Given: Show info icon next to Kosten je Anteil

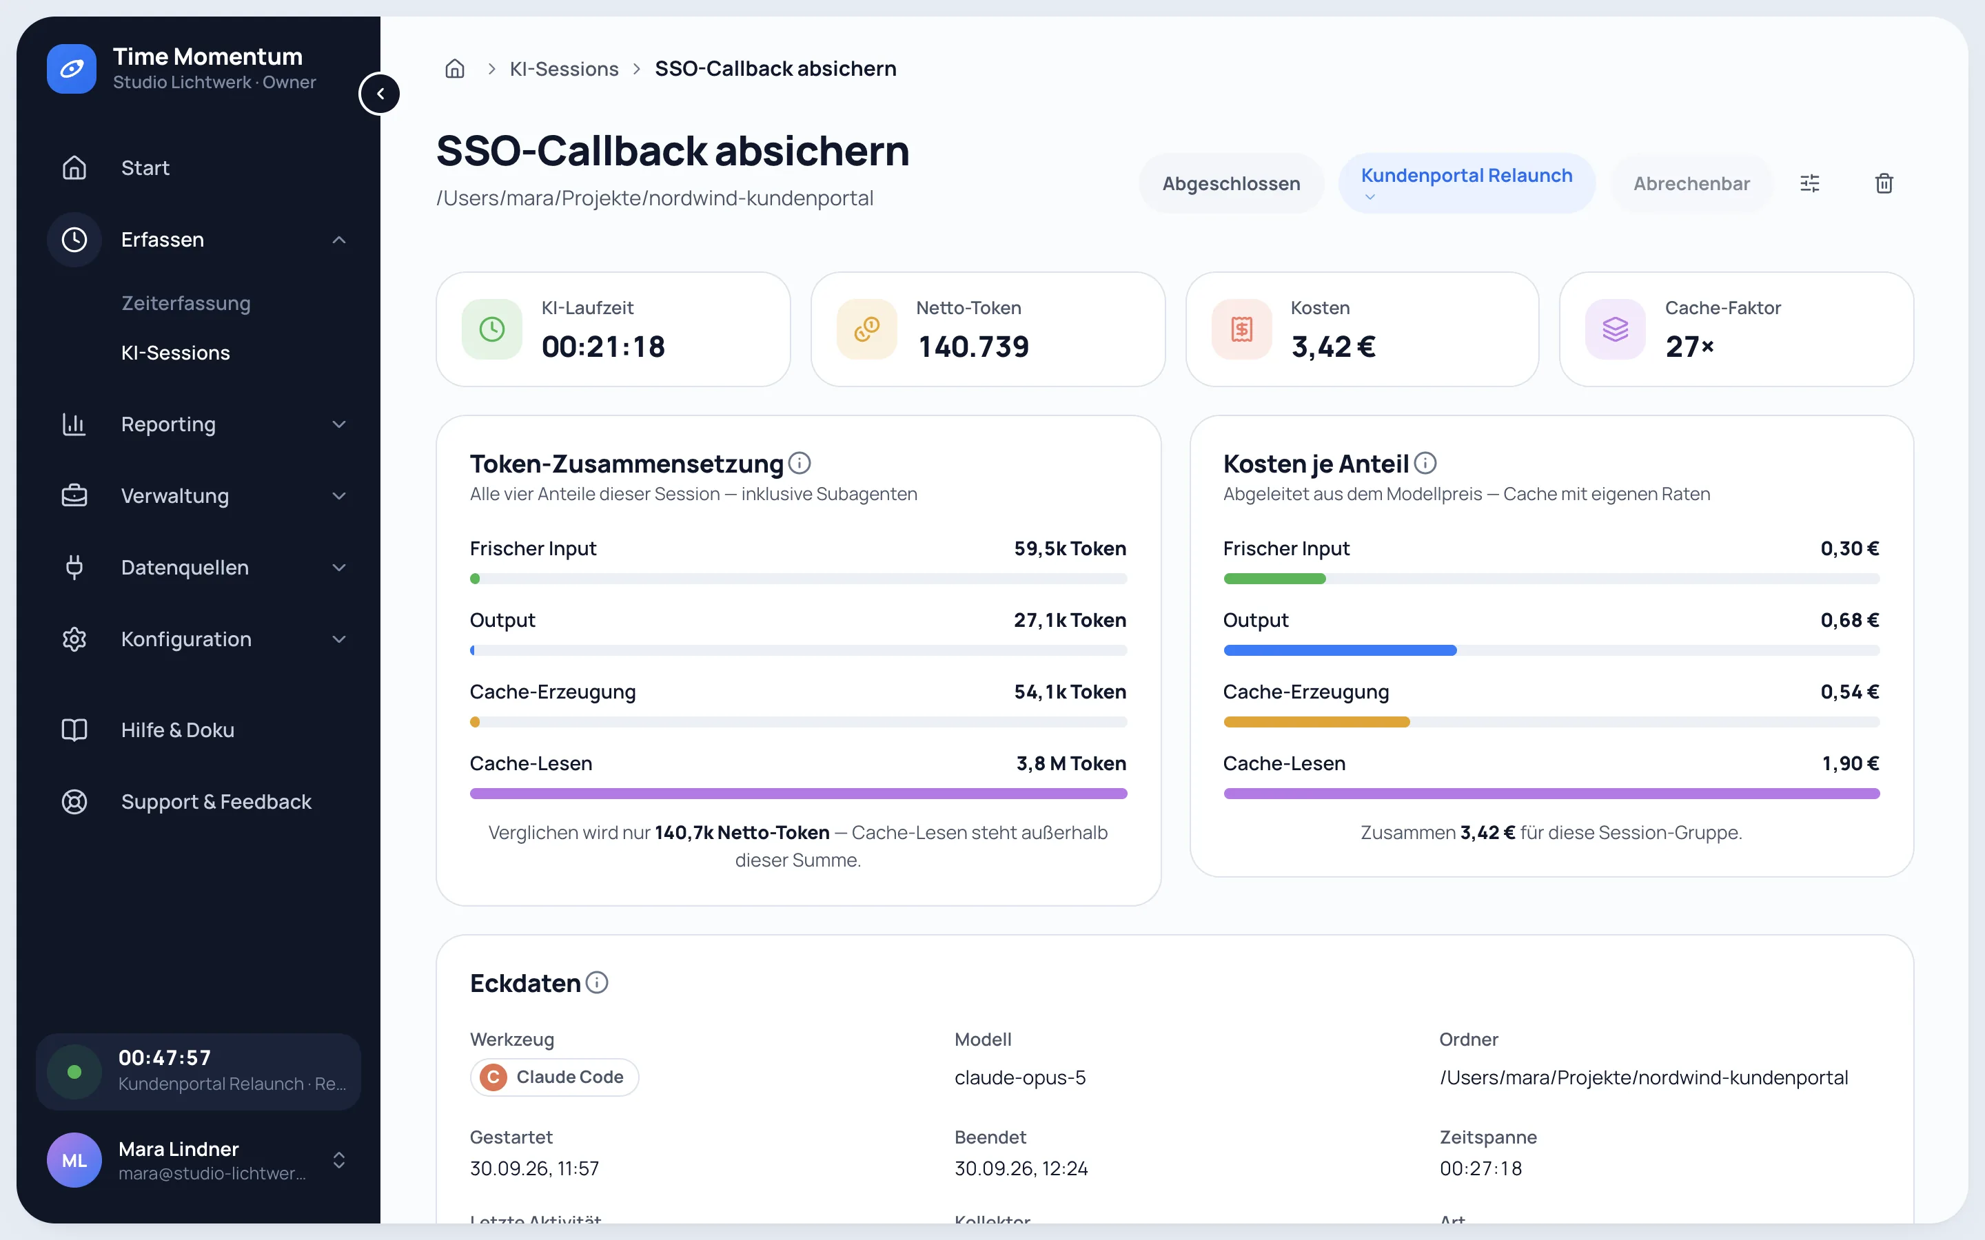Looking at the screenshot, I should coord(1425,464).
